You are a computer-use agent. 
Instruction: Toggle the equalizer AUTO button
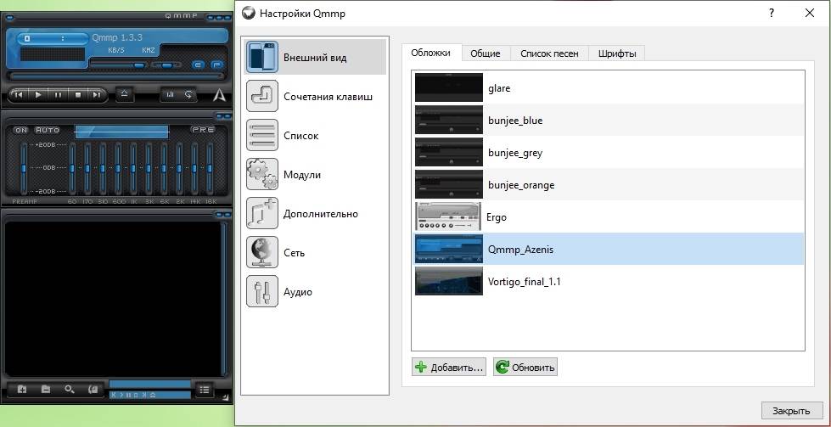(48, 130)
